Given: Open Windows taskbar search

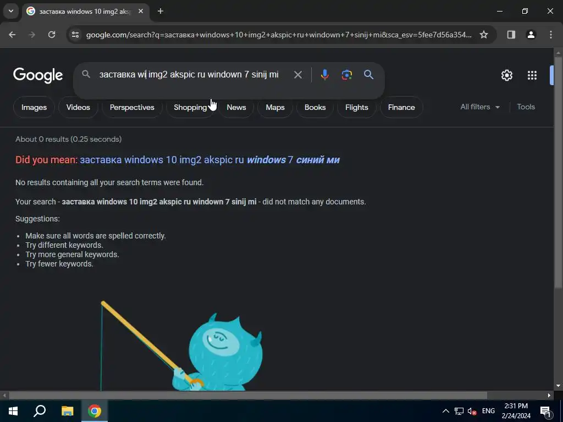Looking at the screenshot, I should tap(40, 411).
